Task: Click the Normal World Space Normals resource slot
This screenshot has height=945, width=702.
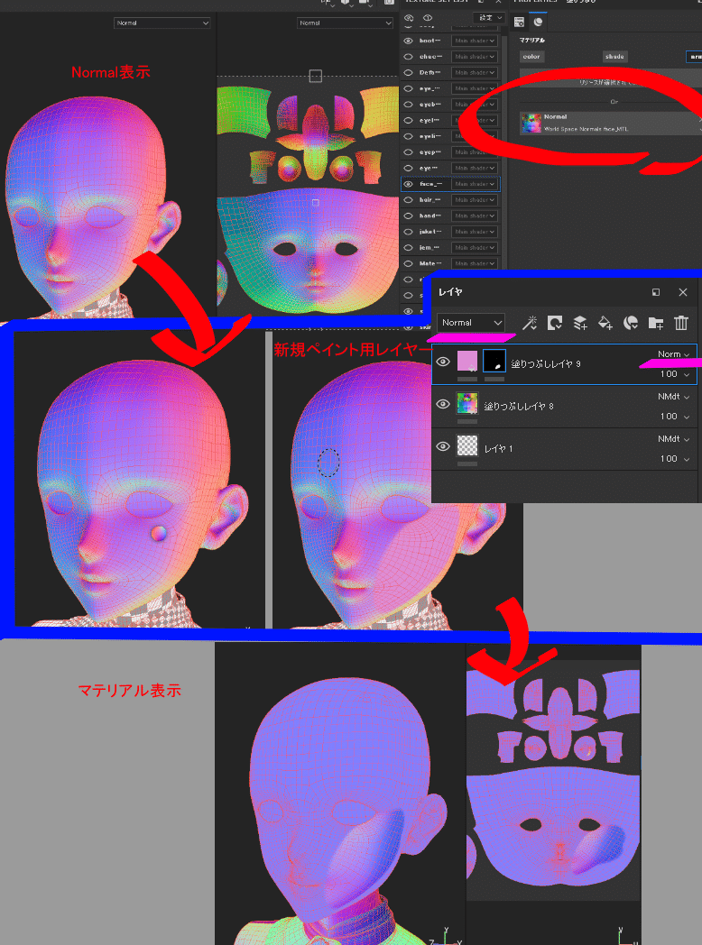Action: click(610, 123)
